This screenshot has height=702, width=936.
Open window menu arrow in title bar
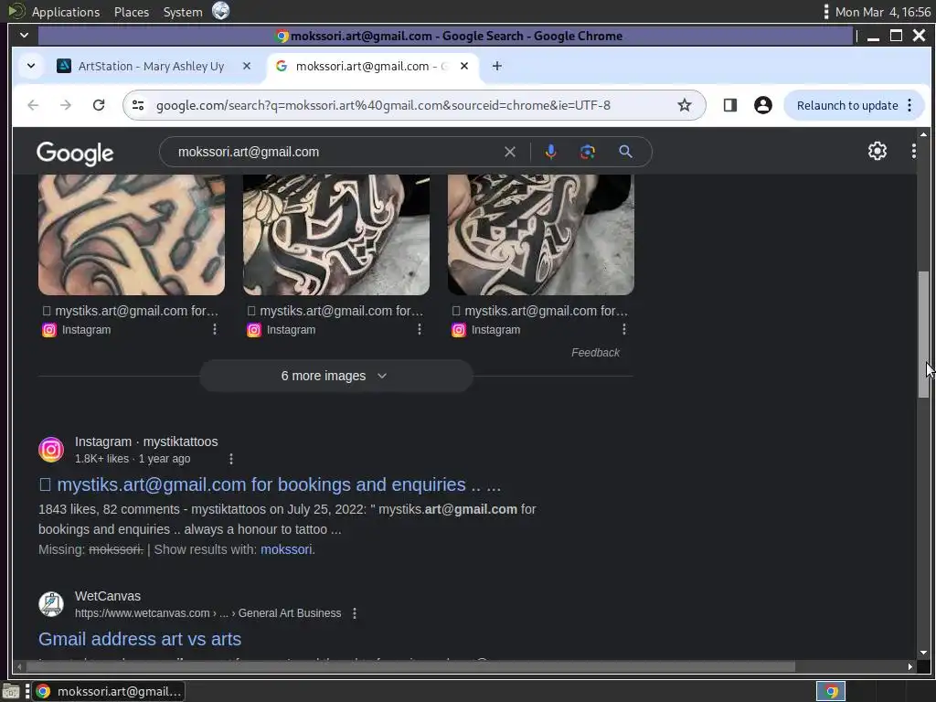25,36
